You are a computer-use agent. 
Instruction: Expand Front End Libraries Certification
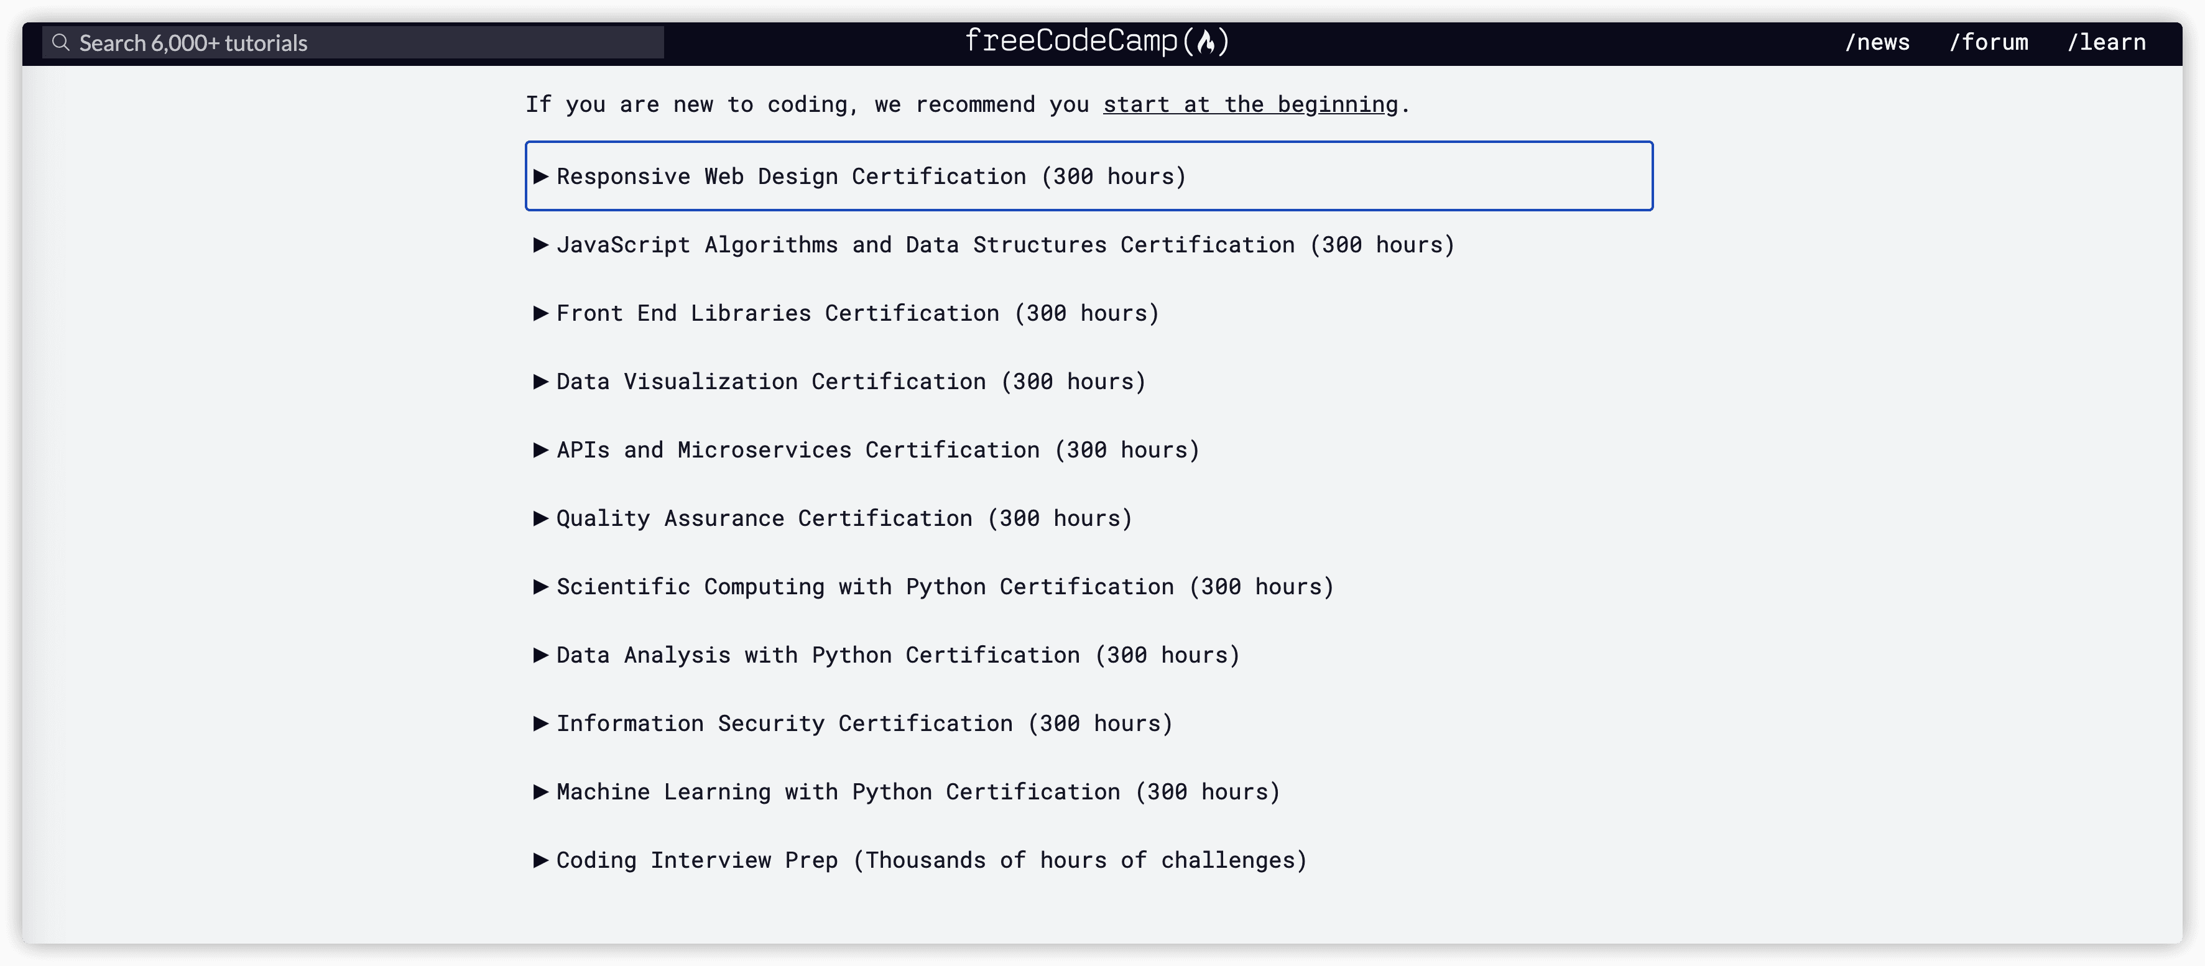(857, 313)
